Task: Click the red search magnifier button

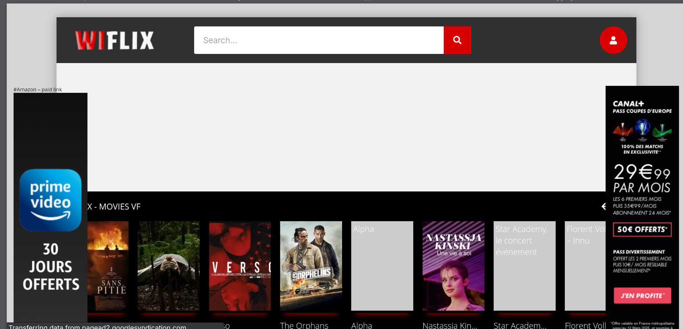Action: 457,40
